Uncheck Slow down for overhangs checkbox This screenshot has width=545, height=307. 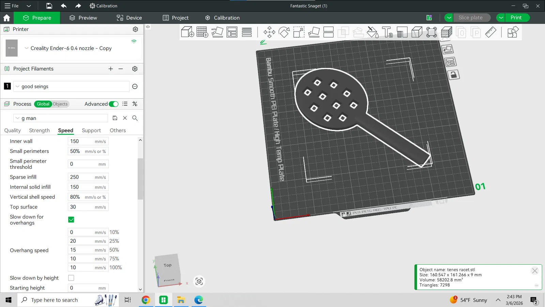(x=71, y=220)
